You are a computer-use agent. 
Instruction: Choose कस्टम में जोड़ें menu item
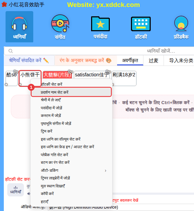point(71,116)
